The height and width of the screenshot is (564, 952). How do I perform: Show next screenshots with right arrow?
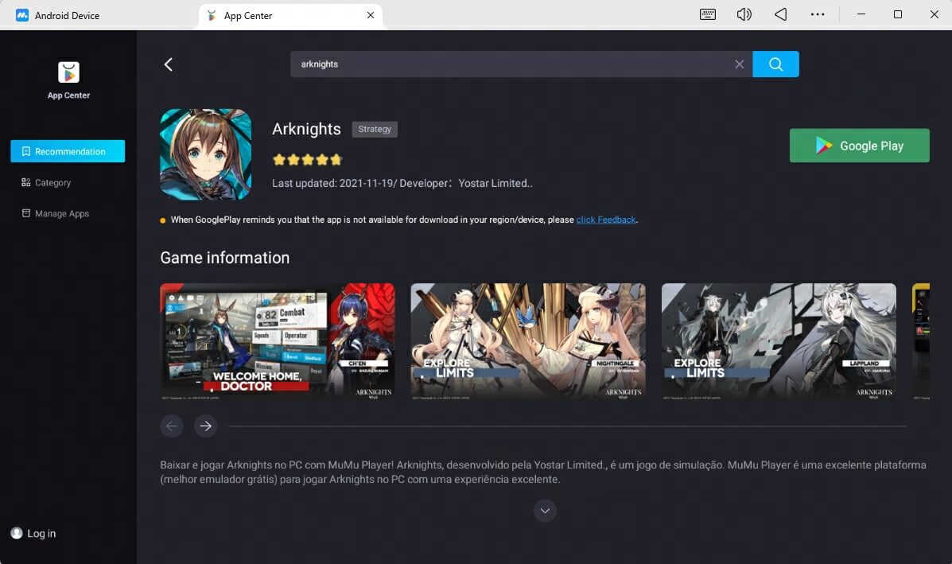pos(206,426)
